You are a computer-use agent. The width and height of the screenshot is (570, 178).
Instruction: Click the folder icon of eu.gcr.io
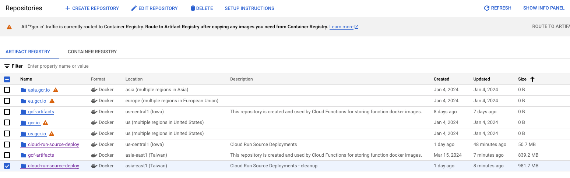tap(24, 101)
